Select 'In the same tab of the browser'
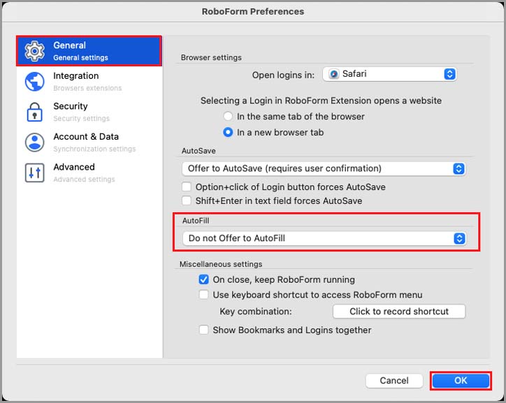The width and height of the screenshot is (506, 403). (x=228, y=117)
